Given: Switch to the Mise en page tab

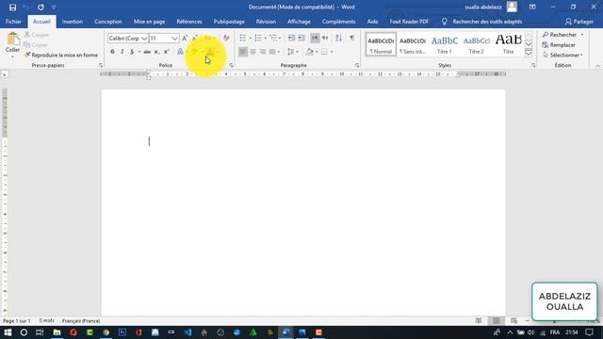Looking at the screenshot, I should click(149, 22).
